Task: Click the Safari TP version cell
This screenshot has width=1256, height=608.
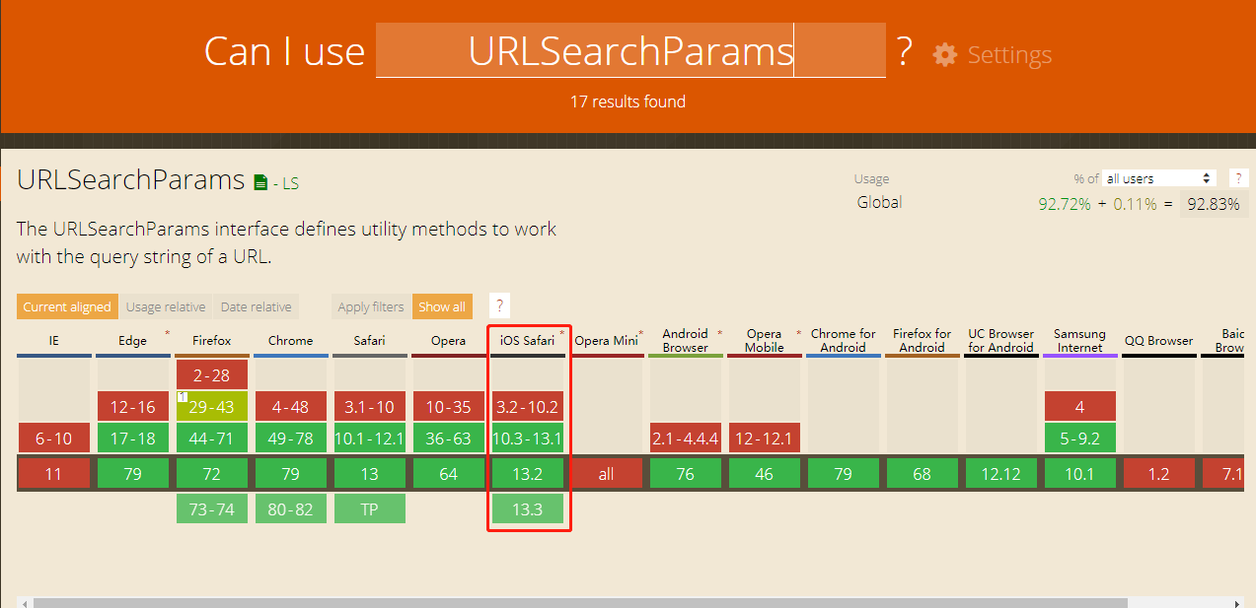Action: click(369, 508)
